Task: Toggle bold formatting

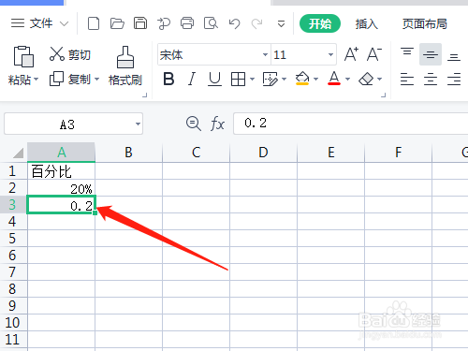Action: pyautogui.click(x=168, y=79)
